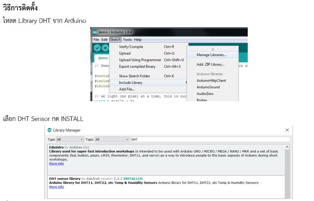The height and width of the screenshot is (201, 314).
Task: Click the Upload arrow toolbar icon
Action: 105,48
